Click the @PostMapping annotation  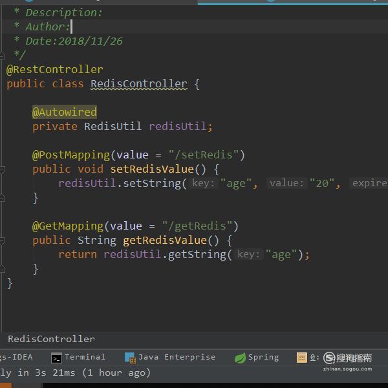(x=71, y=155)
